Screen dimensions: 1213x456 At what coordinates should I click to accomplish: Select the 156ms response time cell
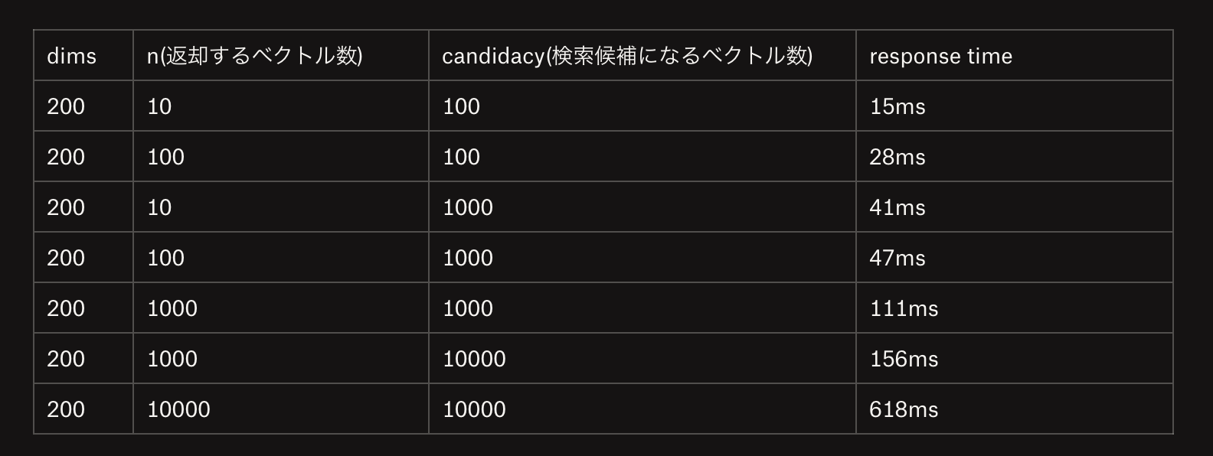1015,358
